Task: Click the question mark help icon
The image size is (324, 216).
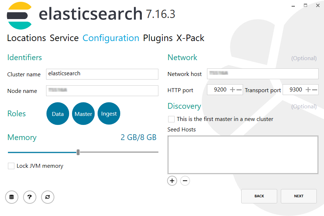Action: click(x=30, y=197)
